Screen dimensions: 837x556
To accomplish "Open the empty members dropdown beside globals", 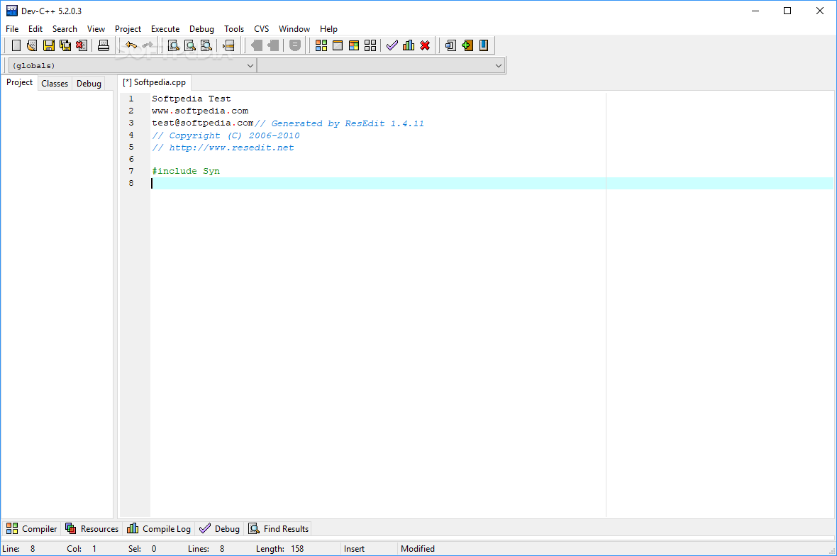I will pos(381,66).
